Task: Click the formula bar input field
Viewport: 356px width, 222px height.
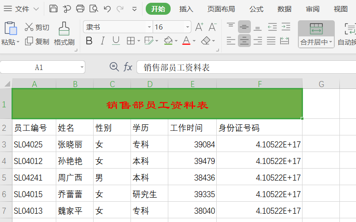Action: [x=246, y=67]
